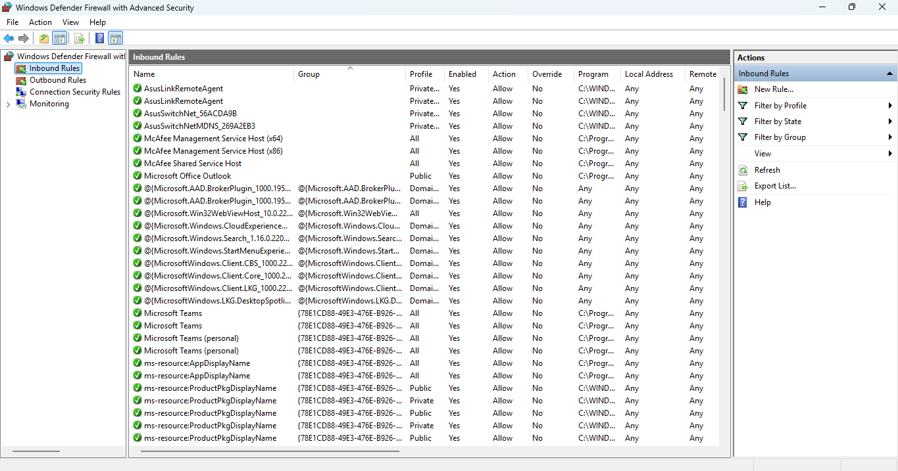This screenshot has width=898, height=471.
Task: Click the vertical scrollbar of the rules list
Action: click(x=725, y=95)
